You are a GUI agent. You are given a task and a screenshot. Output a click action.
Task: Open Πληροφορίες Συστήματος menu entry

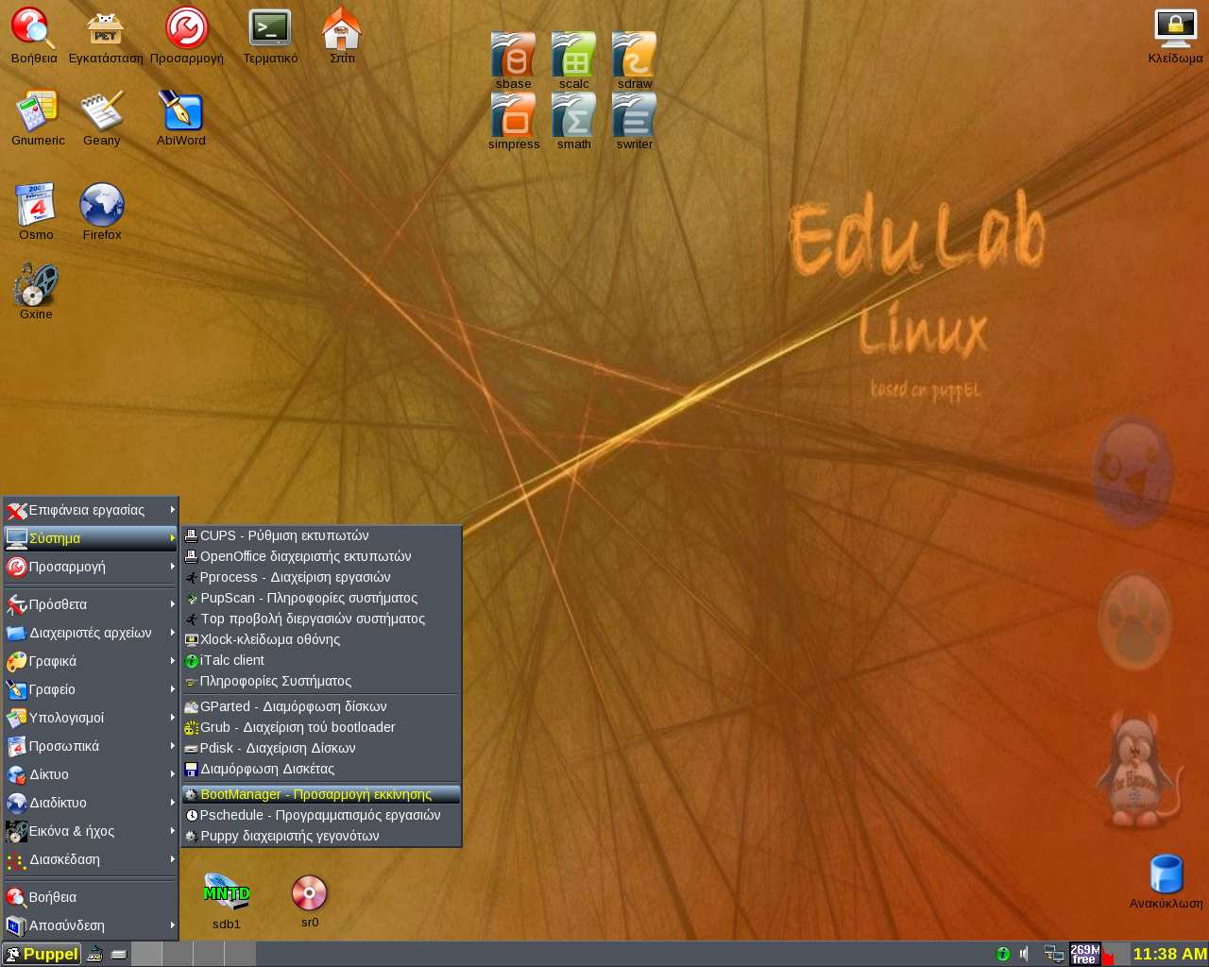coord(321,681)
